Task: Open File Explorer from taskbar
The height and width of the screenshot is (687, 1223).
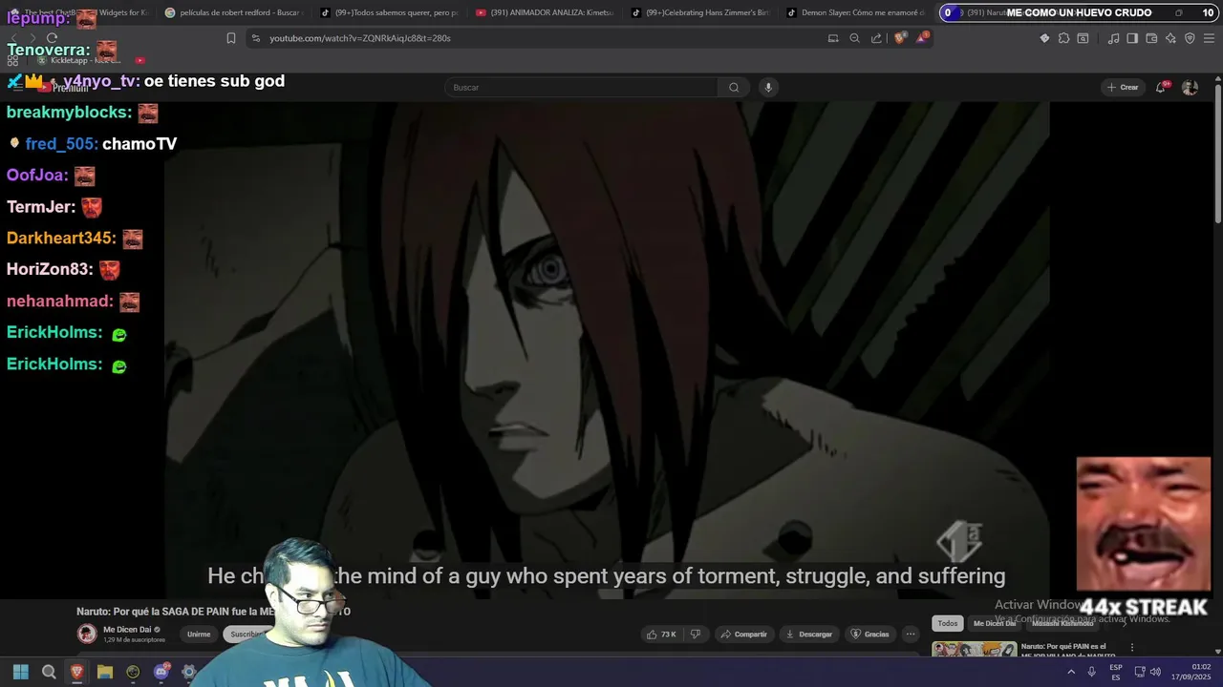Action: coord(105,673)
